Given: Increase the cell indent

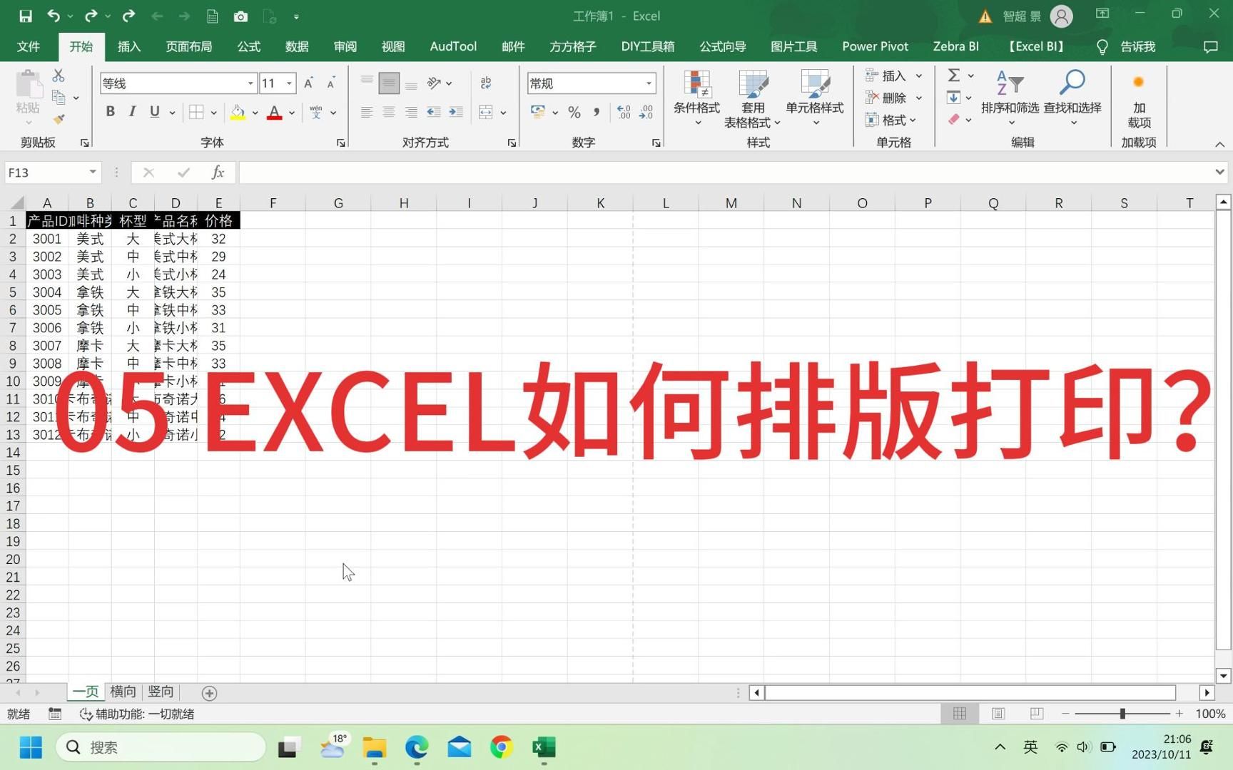Looking at the screenshot, I should [455, 112].
